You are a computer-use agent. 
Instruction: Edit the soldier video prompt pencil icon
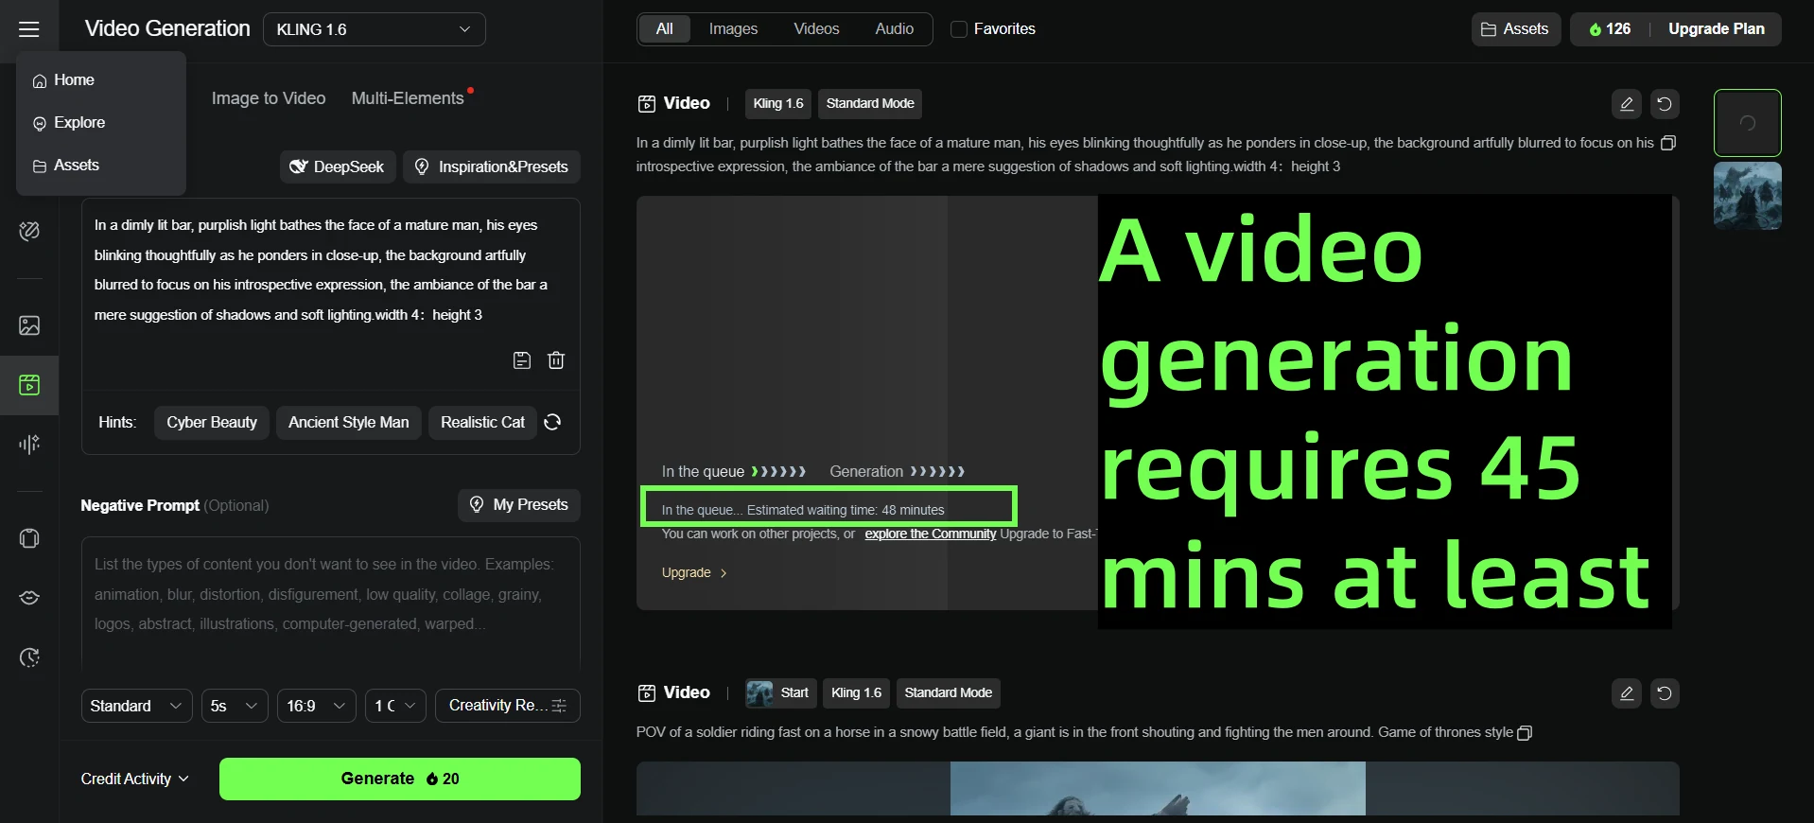click(1626, 693)
